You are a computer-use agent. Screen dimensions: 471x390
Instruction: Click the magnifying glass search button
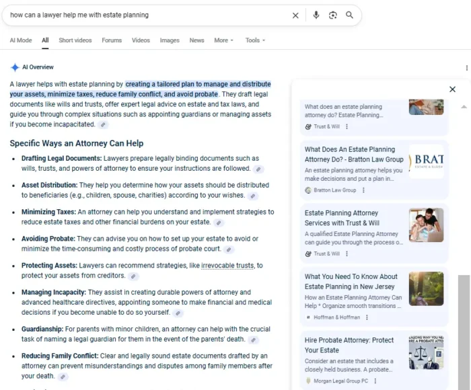[x=349, y=15]
